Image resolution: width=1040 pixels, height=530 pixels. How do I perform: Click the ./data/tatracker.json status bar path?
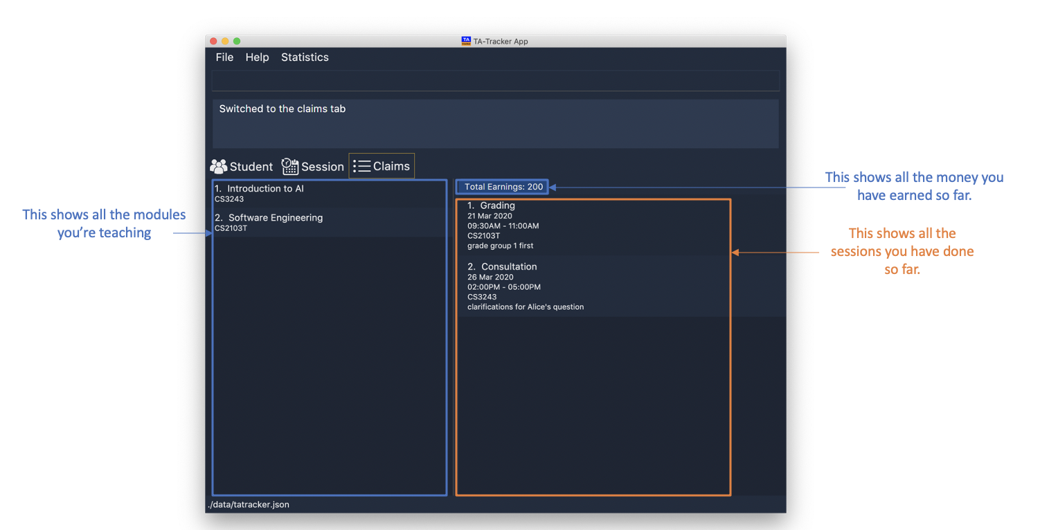pyautogui.click(x=249, y=504)
